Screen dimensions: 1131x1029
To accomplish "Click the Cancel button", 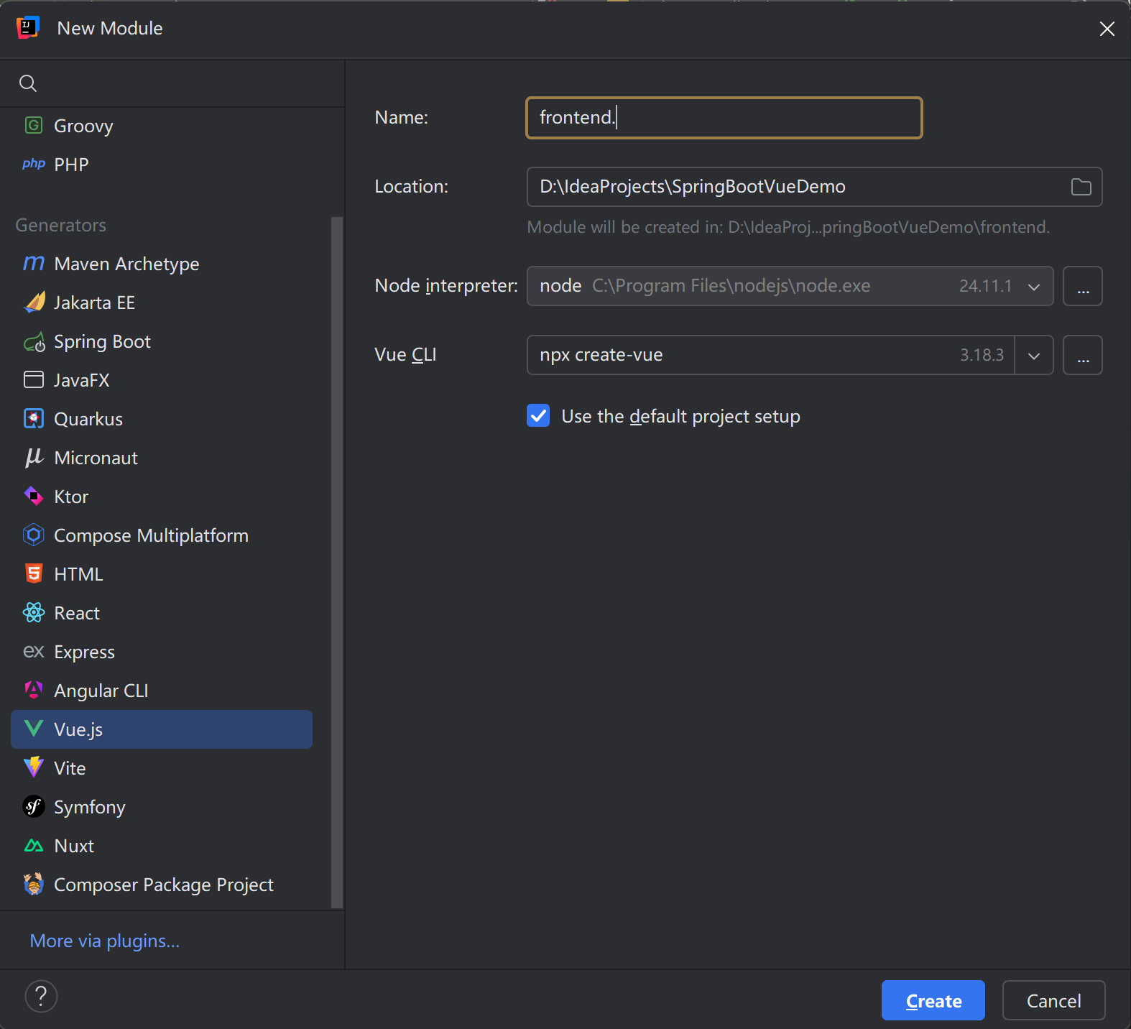I will pos(1053,1000).
